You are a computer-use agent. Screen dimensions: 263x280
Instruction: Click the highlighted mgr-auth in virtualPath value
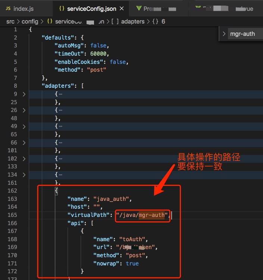click(151, 215)
